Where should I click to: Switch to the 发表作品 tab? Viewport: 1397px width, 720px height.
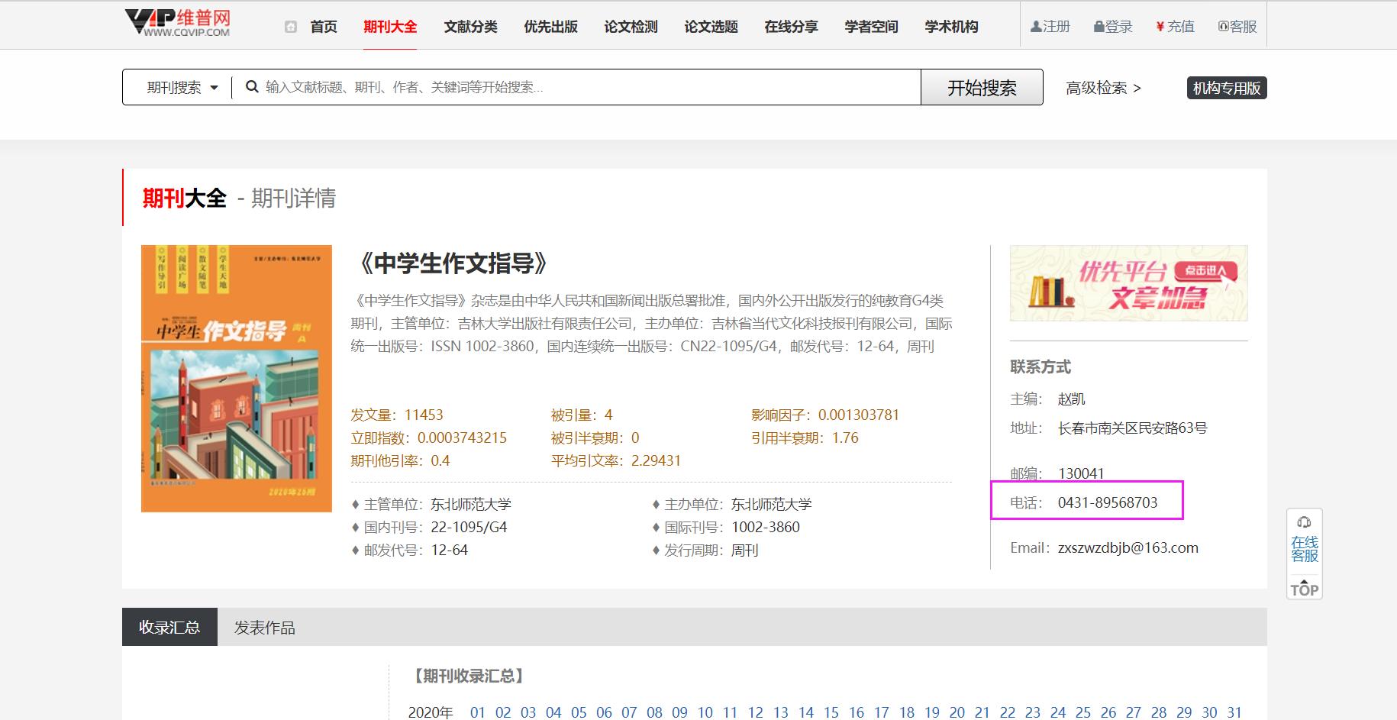264,627
